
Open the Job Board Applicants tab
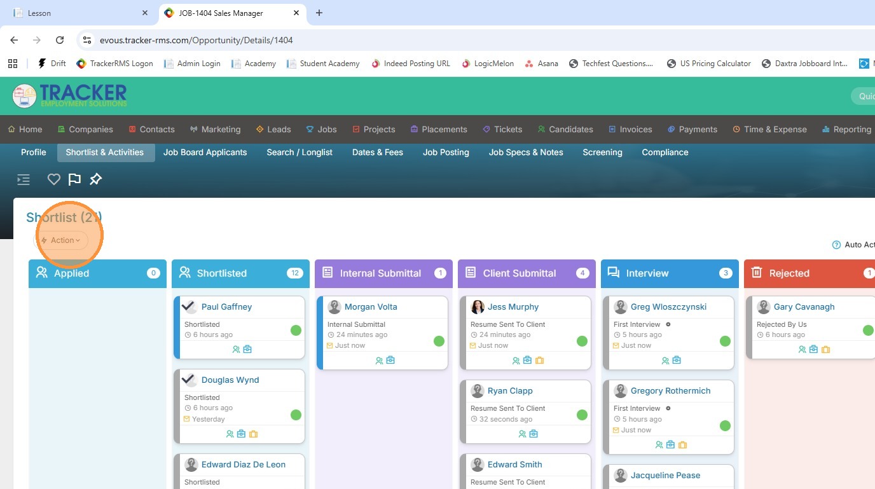point(205,153)
